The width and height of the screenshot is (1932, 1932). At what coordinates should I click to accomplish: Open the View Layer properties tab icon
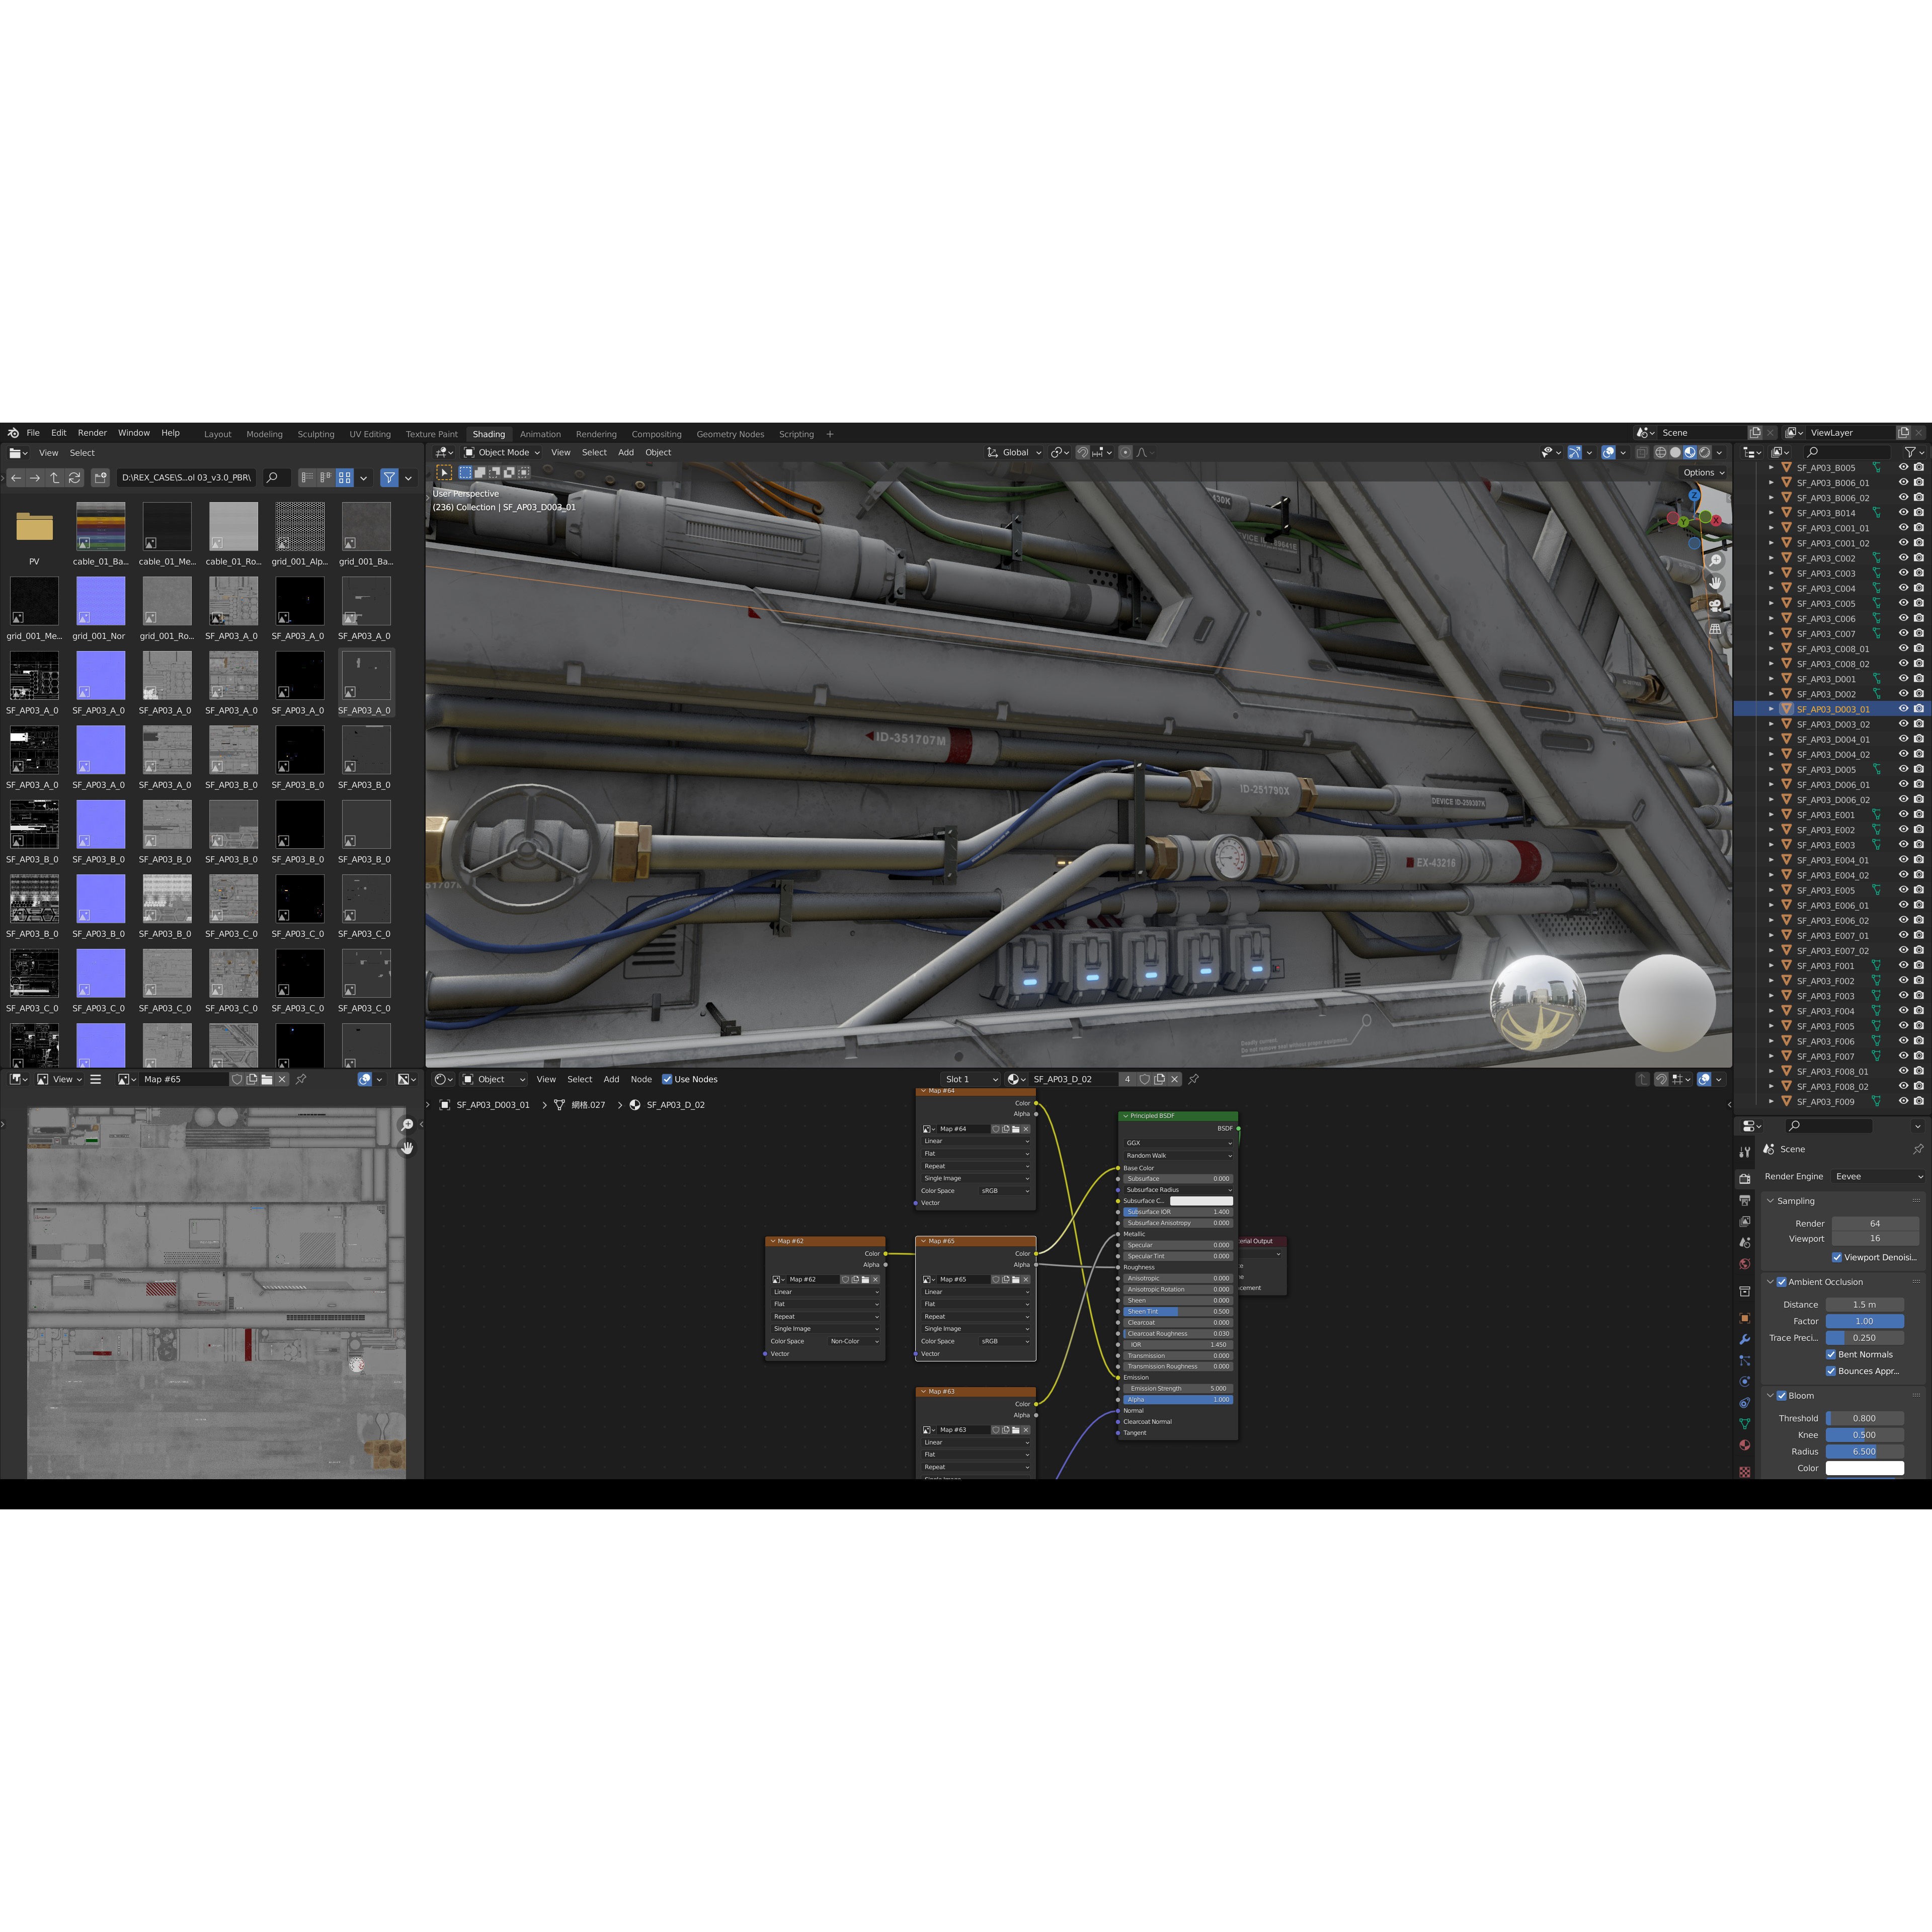pyautogui.click(x=1745, y=1221)
